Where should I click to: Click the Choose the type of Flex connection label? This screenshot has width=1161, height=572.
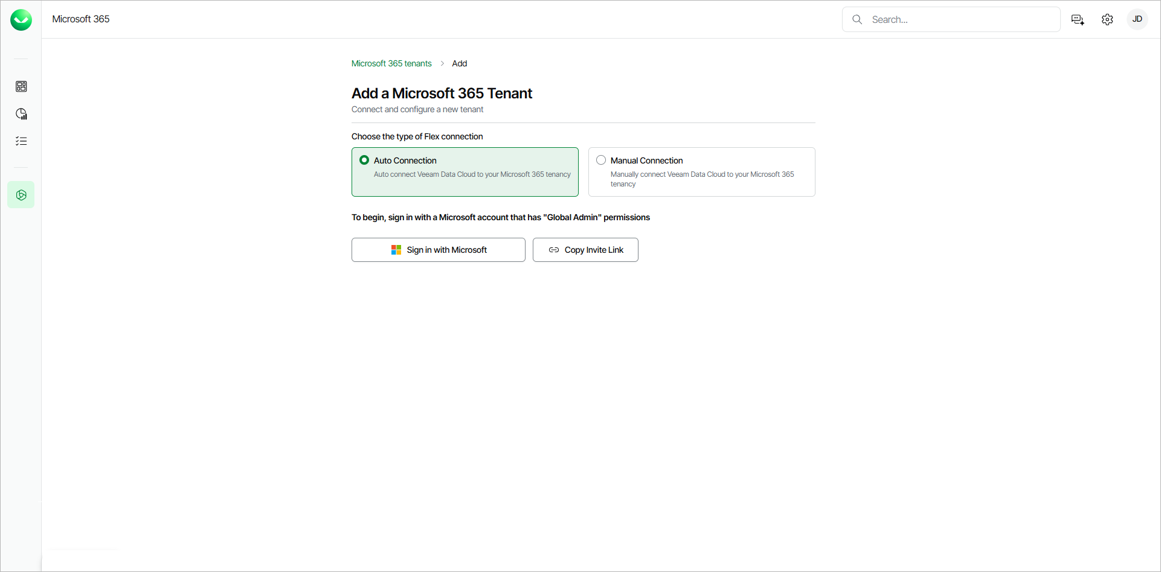417,136
